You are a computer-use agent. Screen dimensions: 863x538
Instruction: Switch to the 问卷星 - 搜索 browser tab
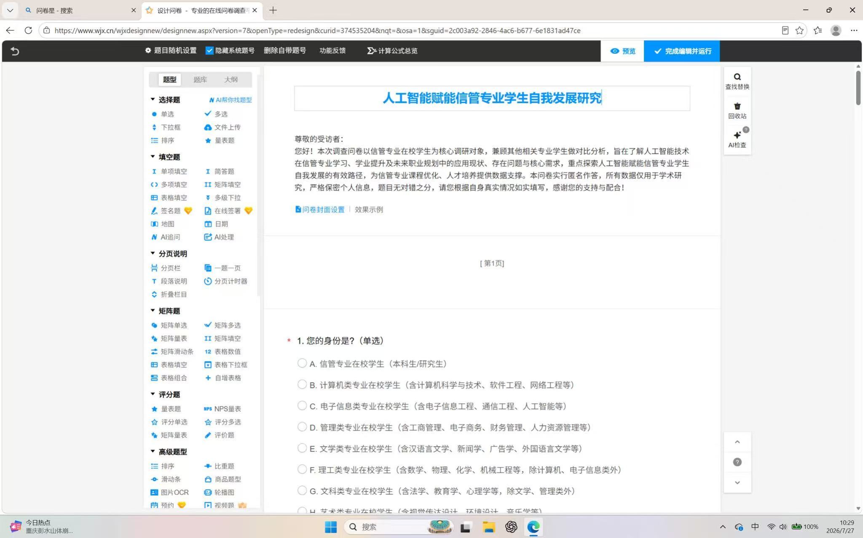(x=80, y=10)
